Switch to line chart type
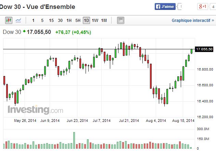 [18, 21]
